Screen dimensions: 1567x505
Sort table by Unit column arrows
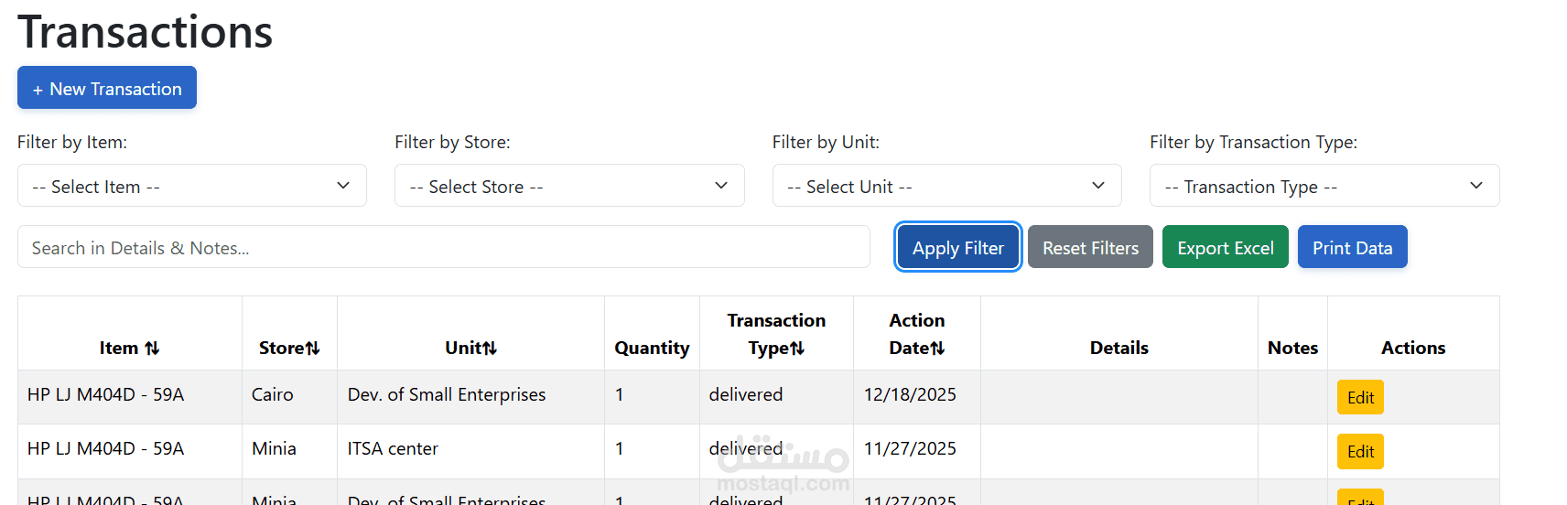pyautogui.click(x=490, y=349)
